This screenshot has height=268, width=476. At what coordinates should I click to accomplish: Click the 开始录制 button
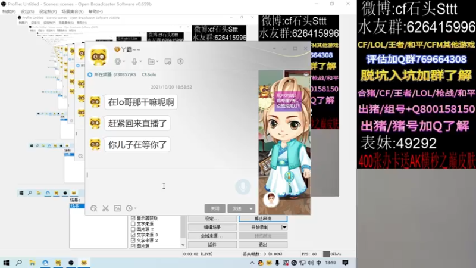[260, 228]
